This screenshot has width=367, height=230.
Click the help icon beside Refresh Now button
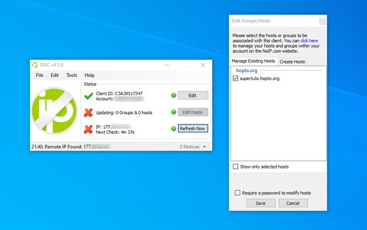coord(174,129)
